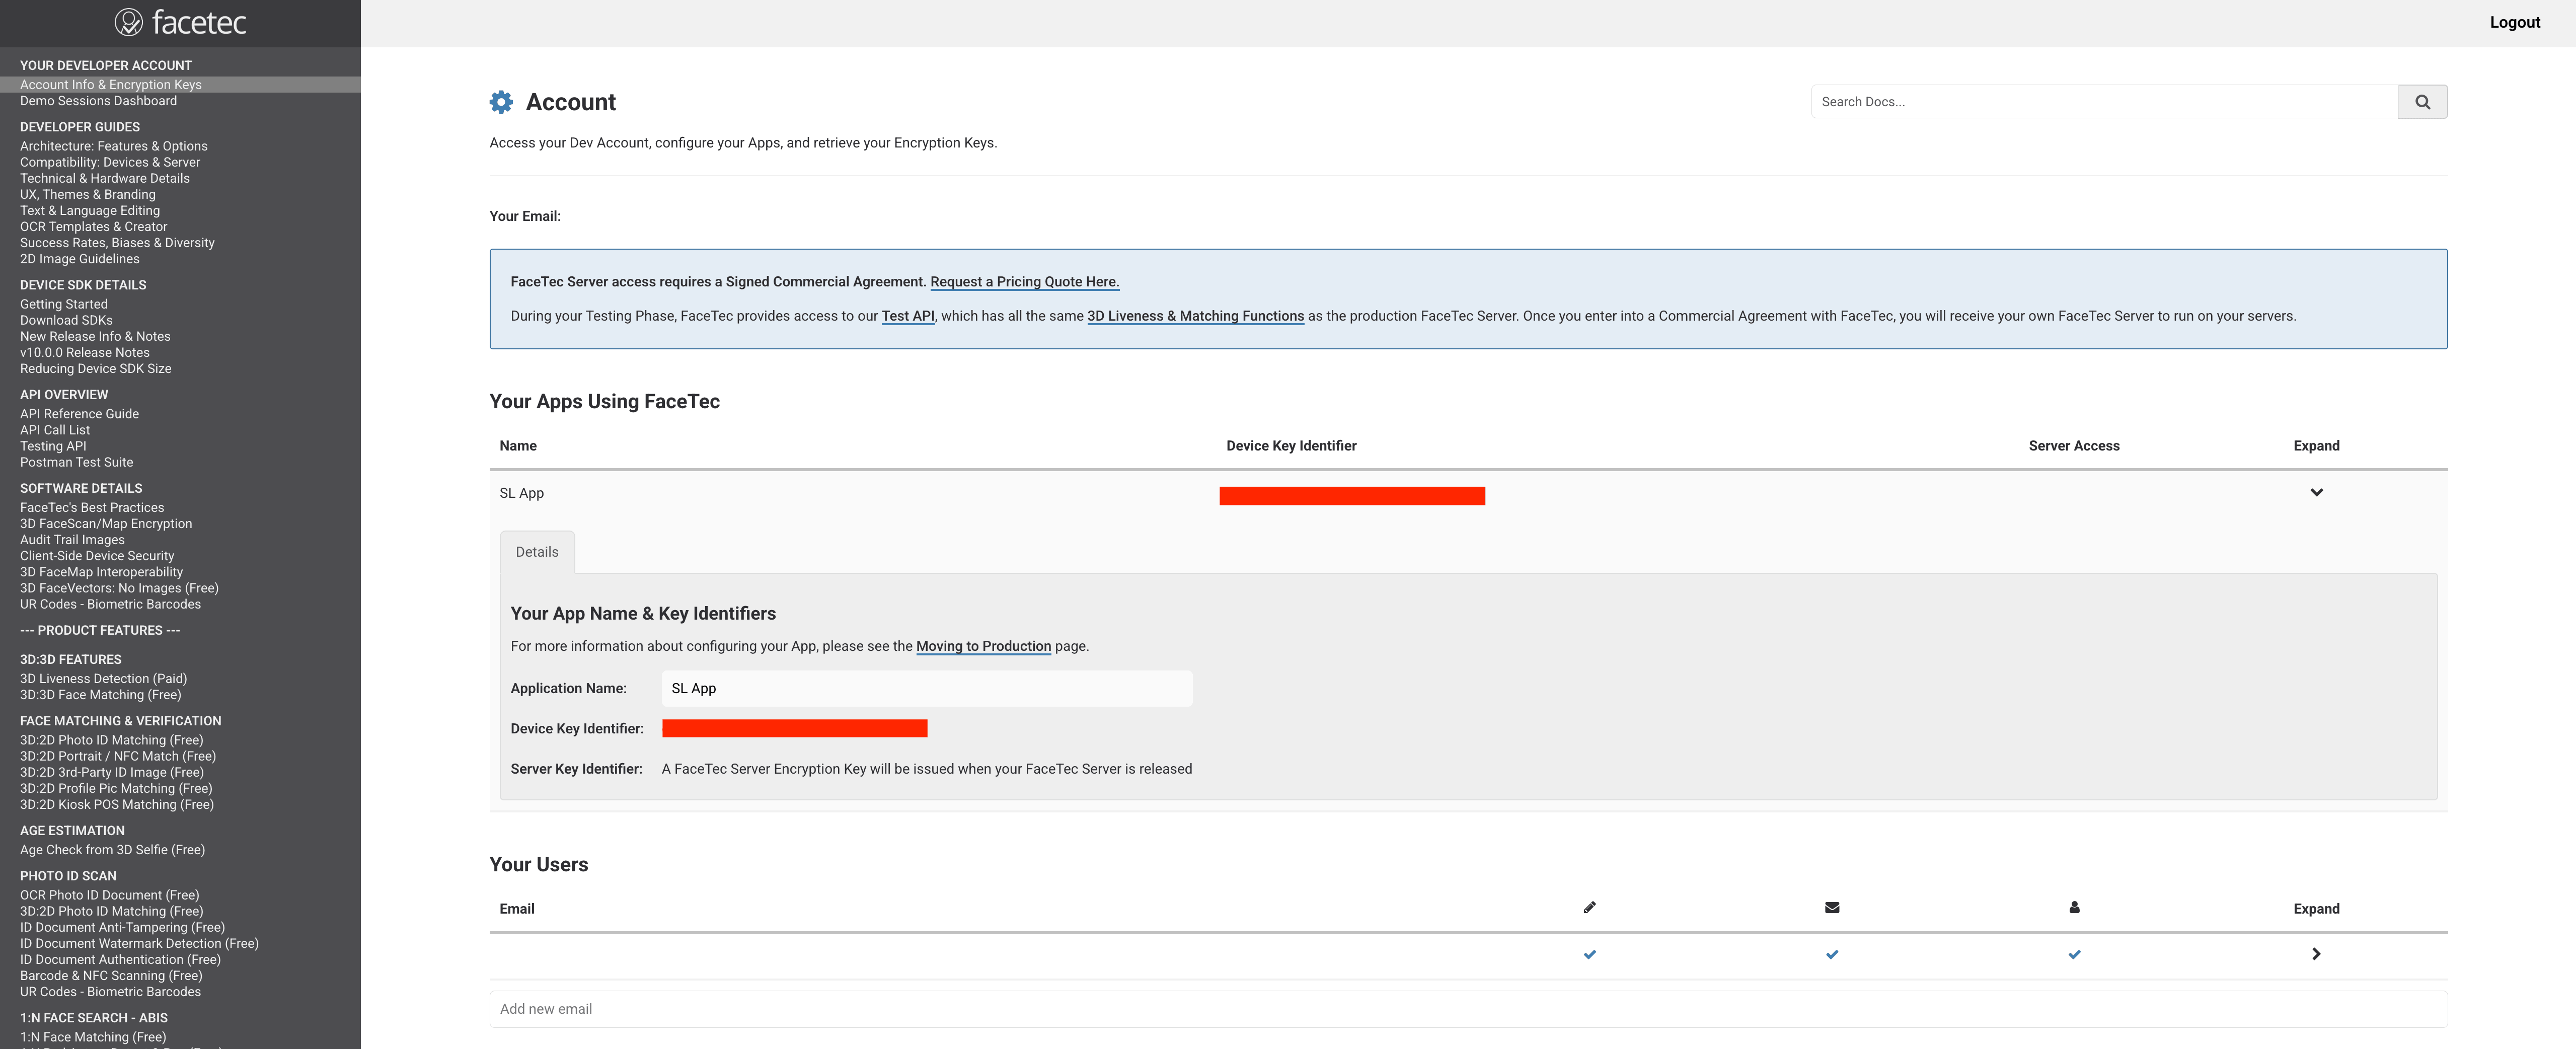
Task: Open 3D:2D 3rd-Party ID Image (Free)
Action: pos(112,772)
